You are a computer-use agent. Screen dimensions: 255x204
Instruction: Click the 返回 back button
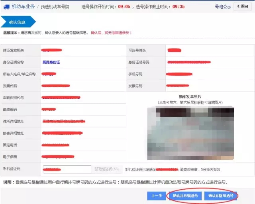point(243,6)
